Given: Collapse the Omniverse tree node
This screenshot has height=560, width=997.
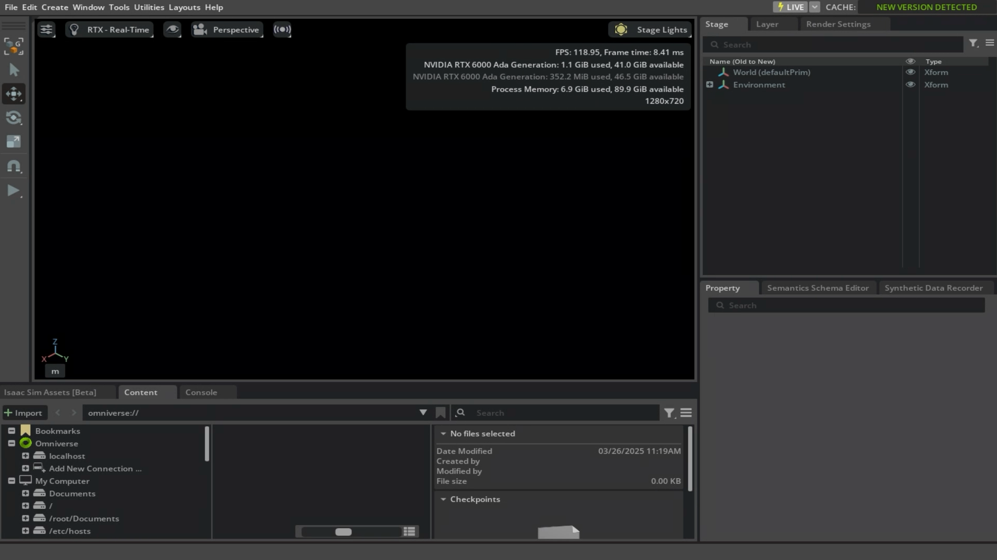Looking at the screenshot, I should click(x=11, y=443).
